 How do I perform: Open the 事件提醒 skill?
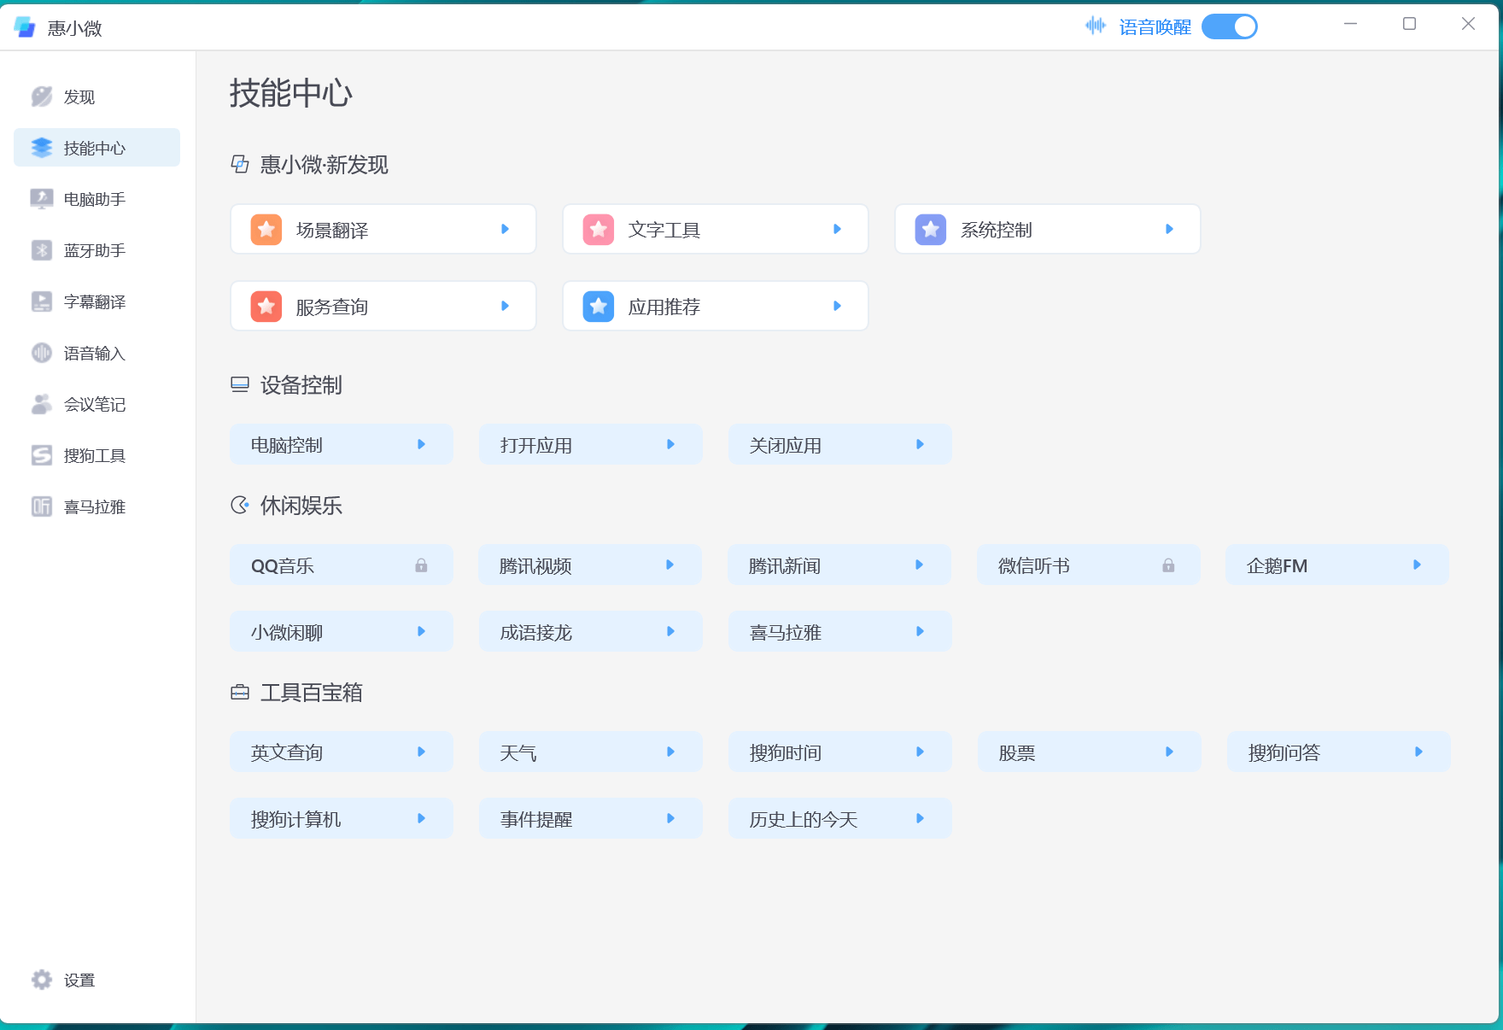pyautogui.click(x=590, y=818)
